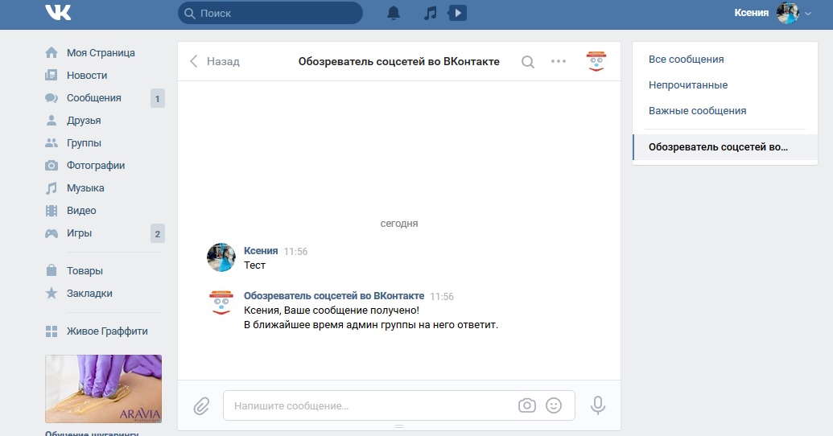Open Группы in the sidebar
The width and height of the screenshot is (833, 436).
pos(84,143)
